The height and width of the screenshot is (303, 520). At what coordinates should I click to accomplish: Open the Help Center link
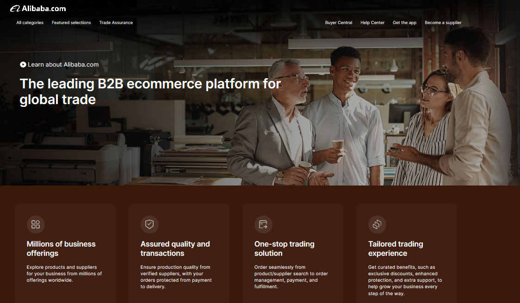372,23
